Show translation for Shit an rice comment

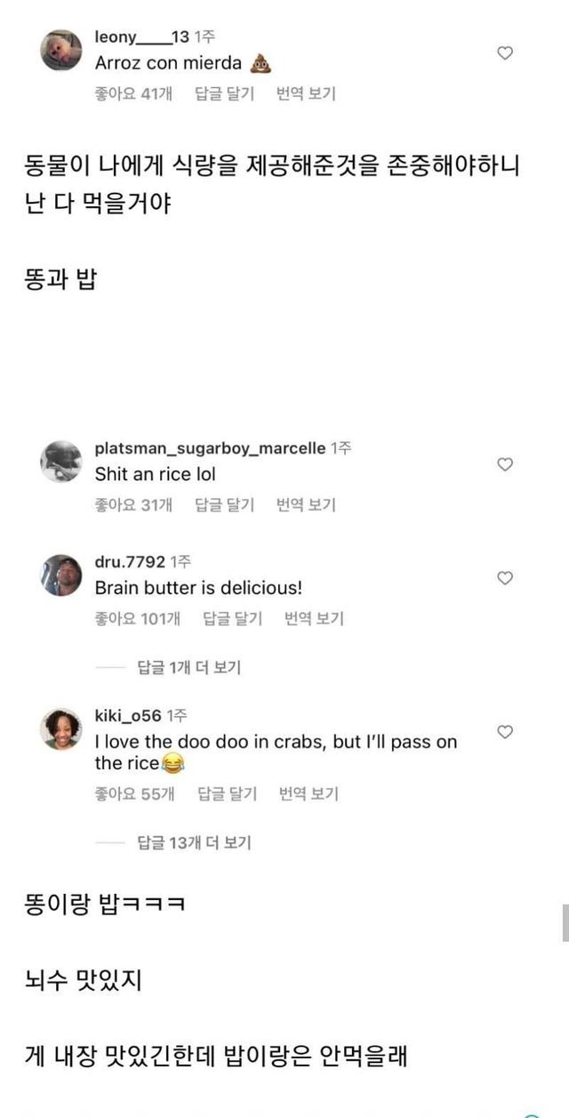click(306, 505)
